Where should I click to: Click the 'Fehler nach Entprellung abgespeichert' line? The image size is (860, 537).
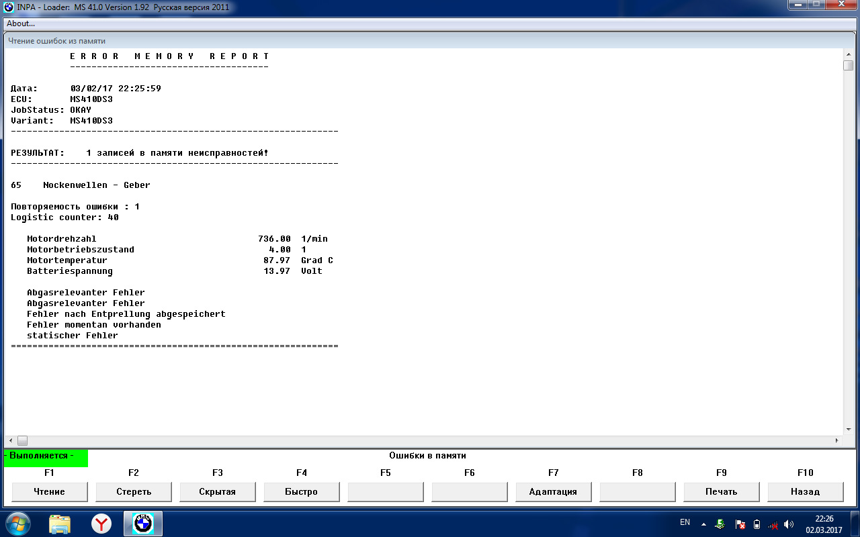126,314
